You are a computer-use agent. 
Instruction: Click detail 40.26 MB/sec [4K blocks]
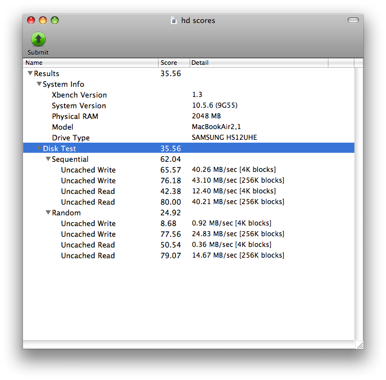pyautogui.click(x=234, y=170)
